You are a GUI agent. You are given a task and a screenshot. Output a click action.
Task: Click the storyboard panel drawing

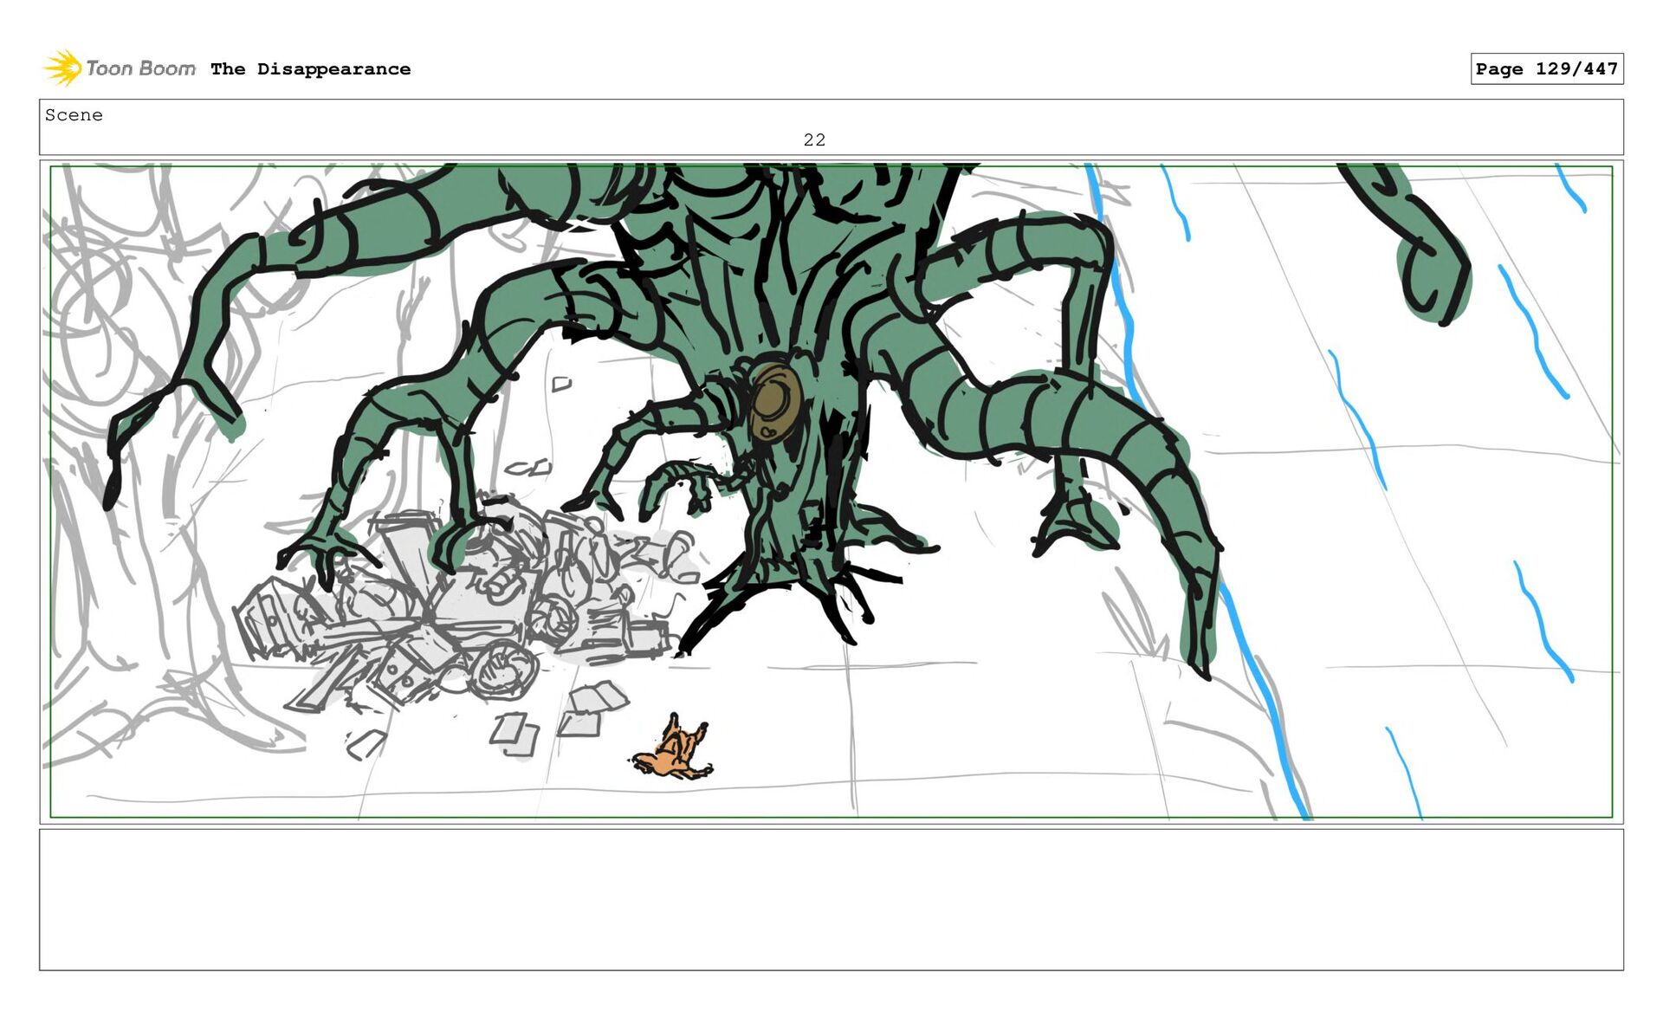pyautogui.click(x=831, y=491)
